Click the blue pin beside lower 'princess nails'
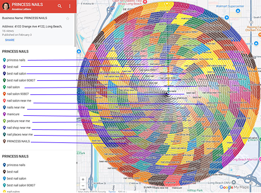 click(x=4, y=165)
